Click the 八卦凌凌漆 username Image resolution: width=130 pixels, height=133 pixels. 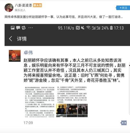point(23,5)
